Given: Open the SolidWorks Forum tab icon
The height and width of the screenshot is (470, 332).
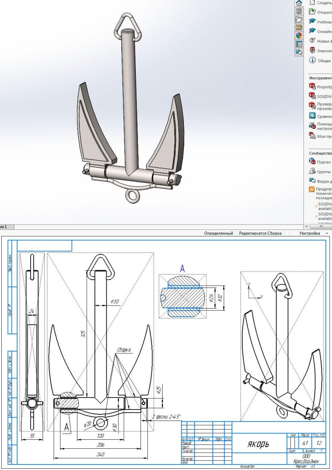Looking at the screenshot, I should [299, 52].
